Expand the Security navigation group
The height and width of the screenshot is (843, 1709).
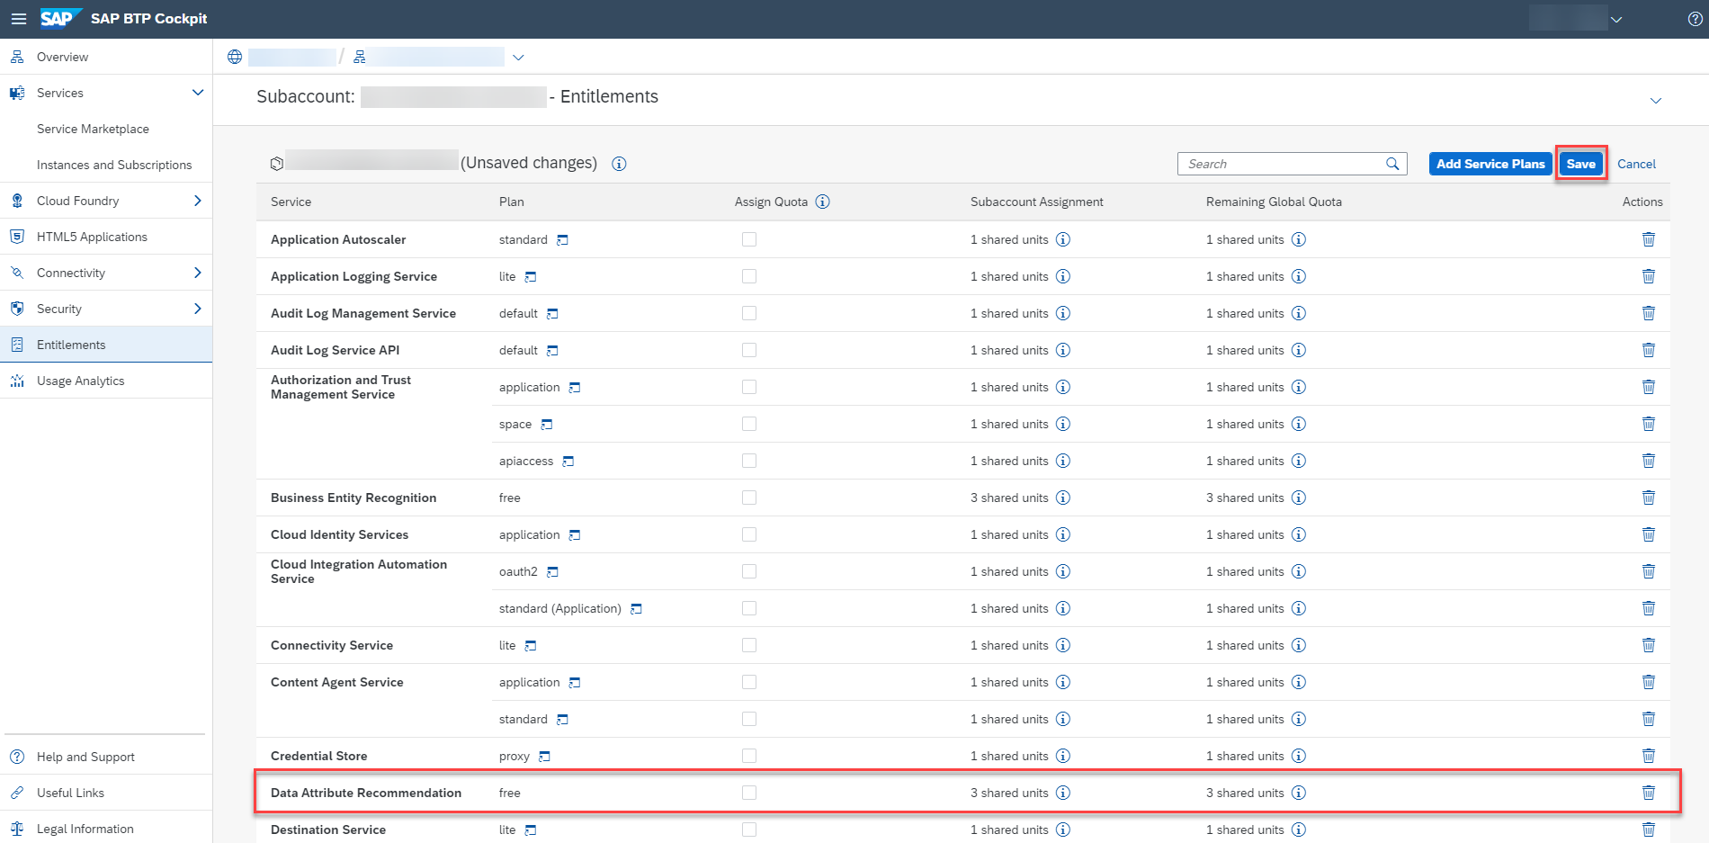(198, 309)
